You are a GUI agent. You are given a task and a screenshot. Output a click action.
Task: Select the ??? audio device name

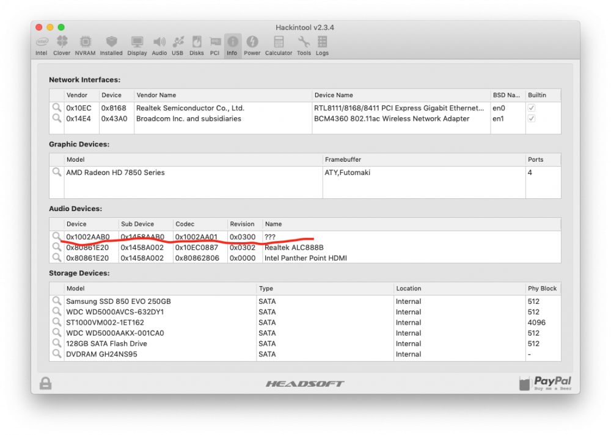click(x=270, y=237)
